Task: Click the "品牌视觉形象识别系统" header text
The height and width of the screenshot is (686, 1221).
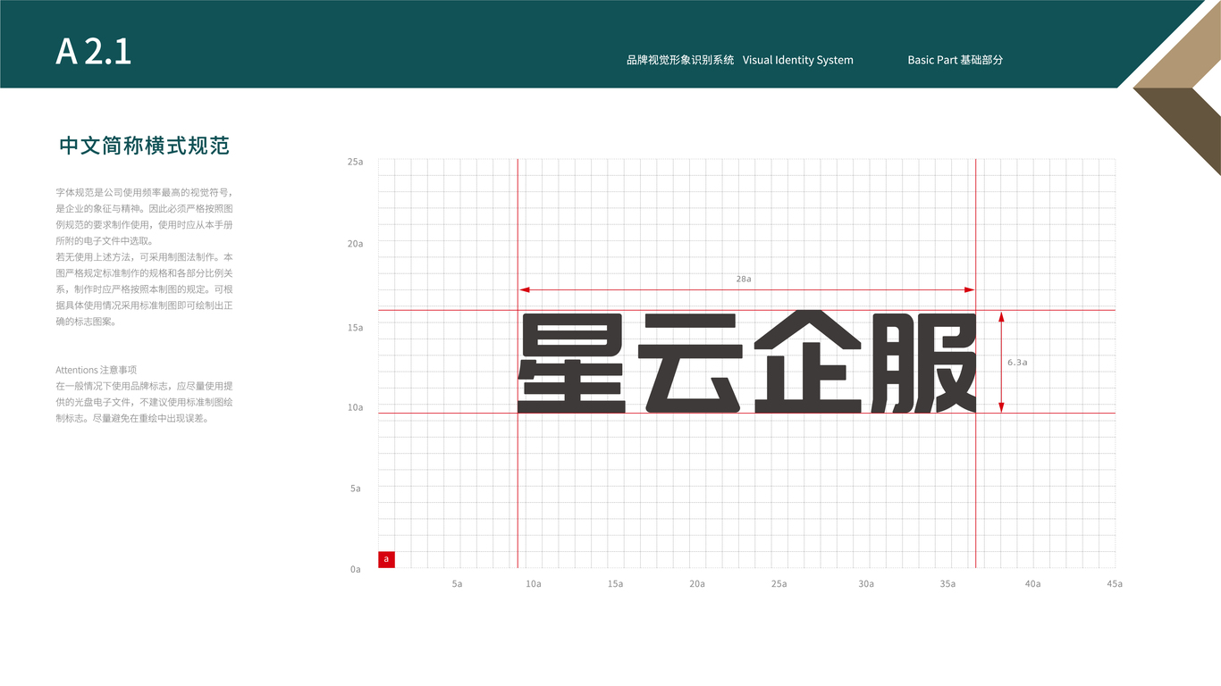Action: coord(680,60)
